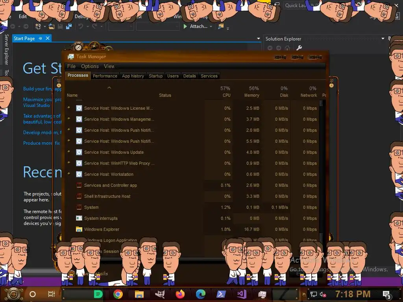
Task: Click Visual Studio Save All toolbar icon
Action: click(x=68, y=26)
